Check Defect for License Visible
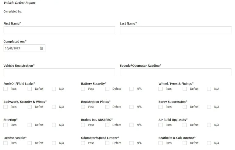This screenshot has height=150, width=235. point(30,143)
